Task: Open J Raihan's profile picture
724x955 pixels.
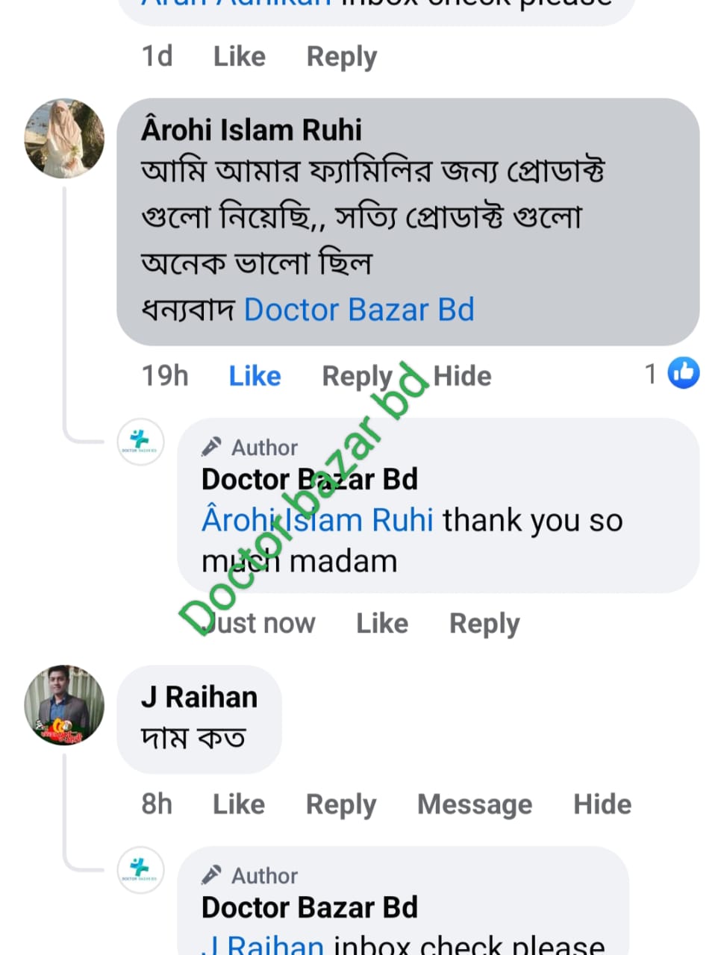Action: tap(64, 705)
